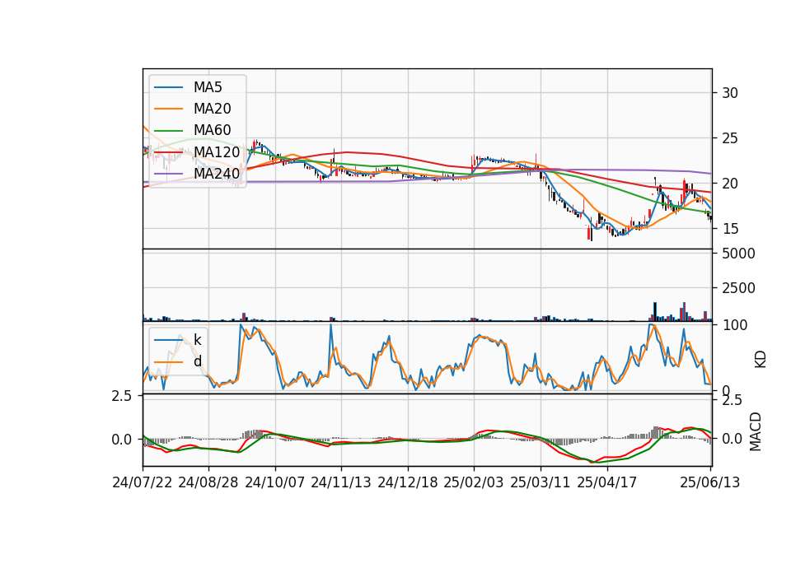Click the 25/06/13 date axis label

[710, 482]
